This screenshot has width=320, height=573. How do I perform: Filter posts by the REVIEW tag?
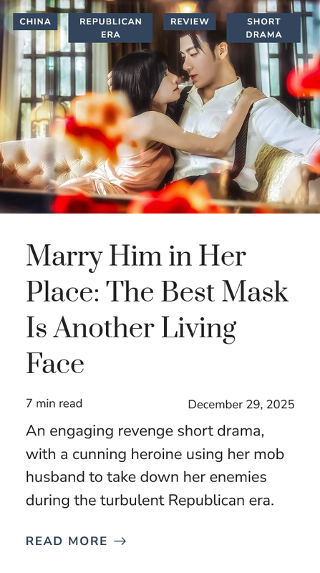click(x=190, y=21)
